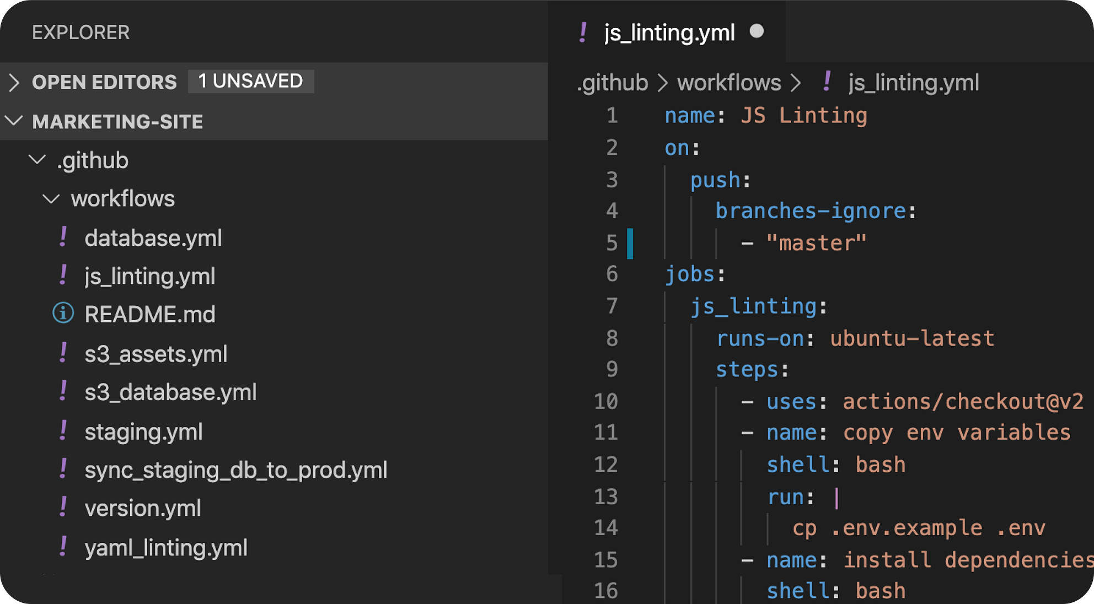Click the YAML icon in the js_linting.yml tab
1094x604 pixels.
coord(583,33)
